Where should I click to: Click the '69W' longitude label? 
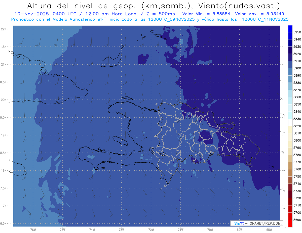click(240, 229)
